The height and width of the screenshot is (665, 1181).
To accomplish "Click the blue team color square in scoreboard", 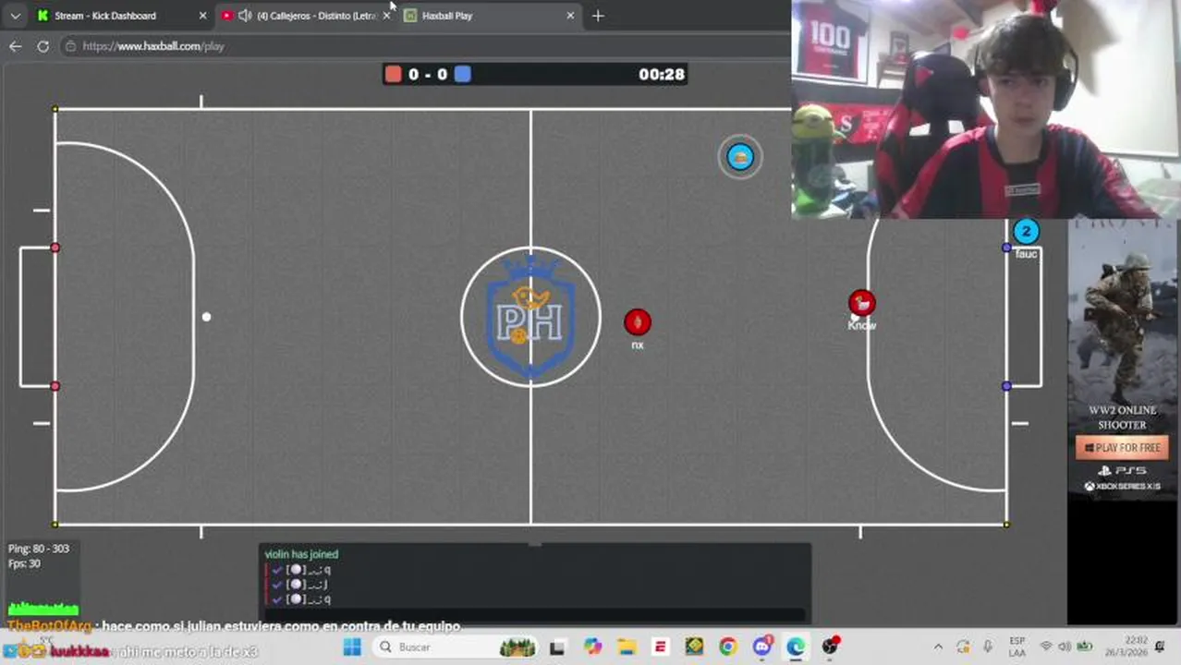I will (x=463, y=75).
